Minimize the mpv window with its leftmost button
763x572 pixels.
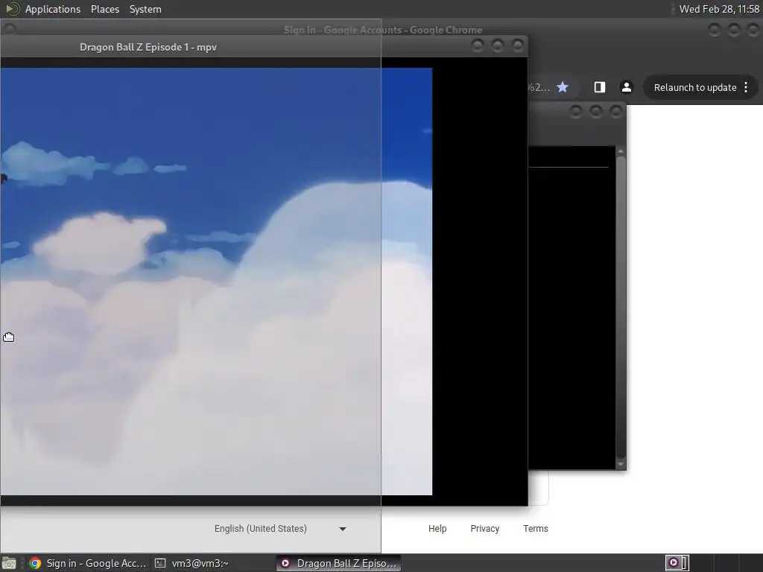click(478, 45)
